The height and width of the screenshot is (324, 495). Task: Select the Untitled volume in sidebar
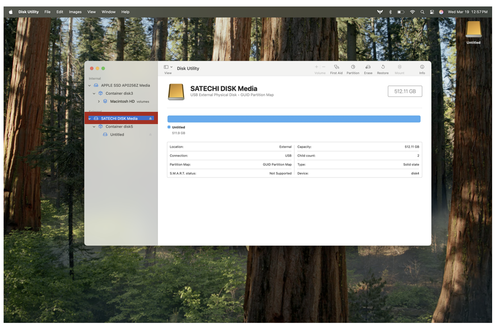[117, 134]
